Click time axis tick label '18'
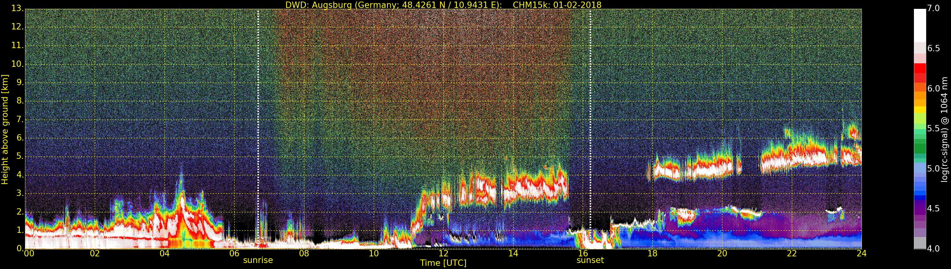951x269 pixels. pyautogui.click(x=653, y=253)
